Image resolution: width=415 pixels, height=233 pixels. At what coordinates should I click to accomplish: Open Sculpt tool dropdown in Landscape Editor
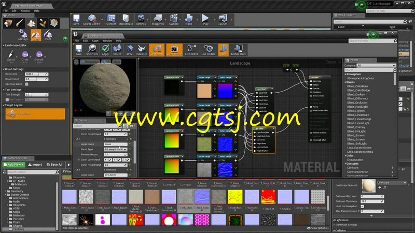[x=17, y=56]
